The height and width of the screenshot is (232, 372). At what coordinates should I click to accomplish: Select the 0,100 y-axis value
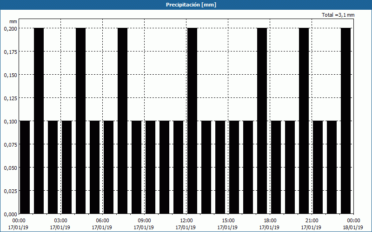pyautogui.click(x=10, y=122)
